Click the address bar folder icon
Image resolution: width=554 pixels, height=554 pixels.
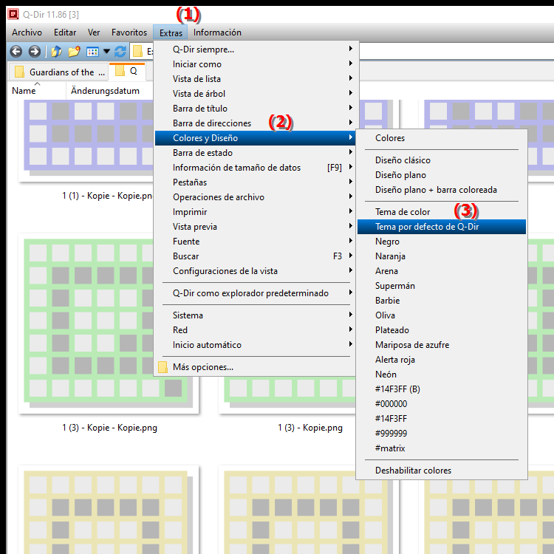(x=137, y=52)
